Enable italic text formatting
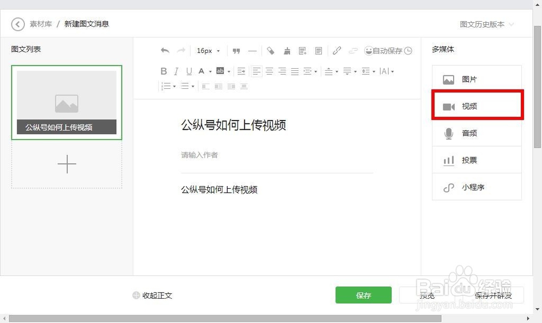 click(x=176, y=71)
